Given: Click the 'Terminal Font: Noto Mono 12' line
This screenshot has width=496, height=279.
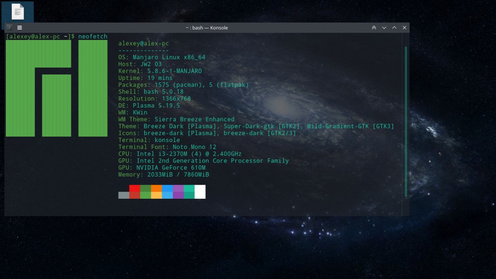Looking at the screenshot, I should [167, 147].
